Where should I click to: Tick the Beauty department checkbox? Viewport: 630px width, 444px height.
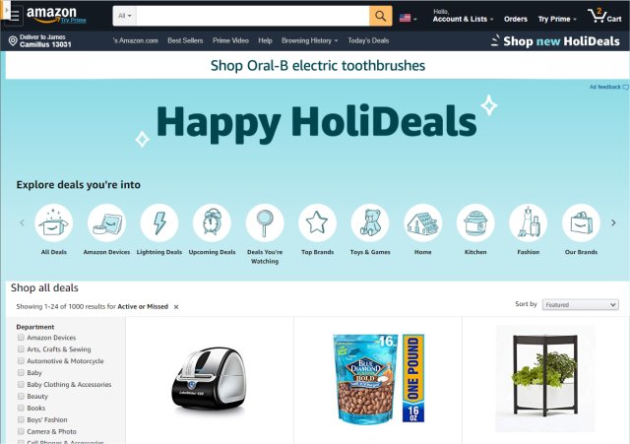tap(21, 396)
